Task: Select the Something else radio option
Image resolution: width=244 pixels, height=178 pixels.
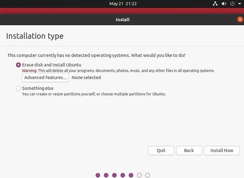Action: (18, 88)
